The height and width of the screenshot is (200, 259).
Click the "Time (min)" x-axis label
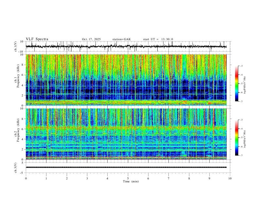click(131, 181)
